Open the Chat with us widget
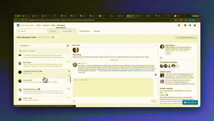This screenshot has width=214, height=121. click(190, 102)
